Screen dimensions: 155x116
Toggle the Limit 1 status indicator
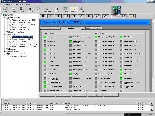45,50
